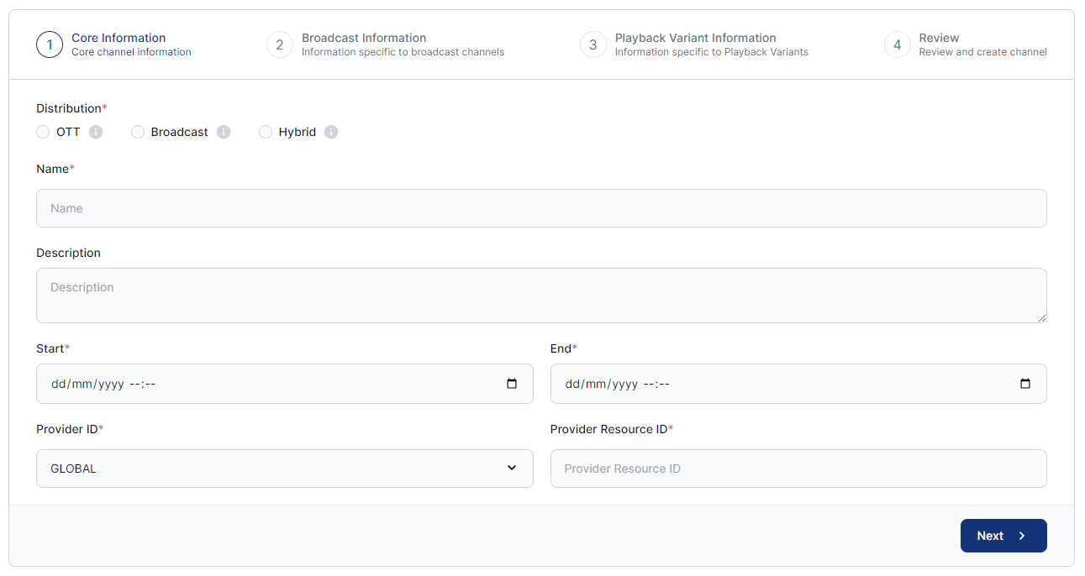Click into the Description text area
Viewport: 1085px width, 576px height.
(x=541, y=296)
